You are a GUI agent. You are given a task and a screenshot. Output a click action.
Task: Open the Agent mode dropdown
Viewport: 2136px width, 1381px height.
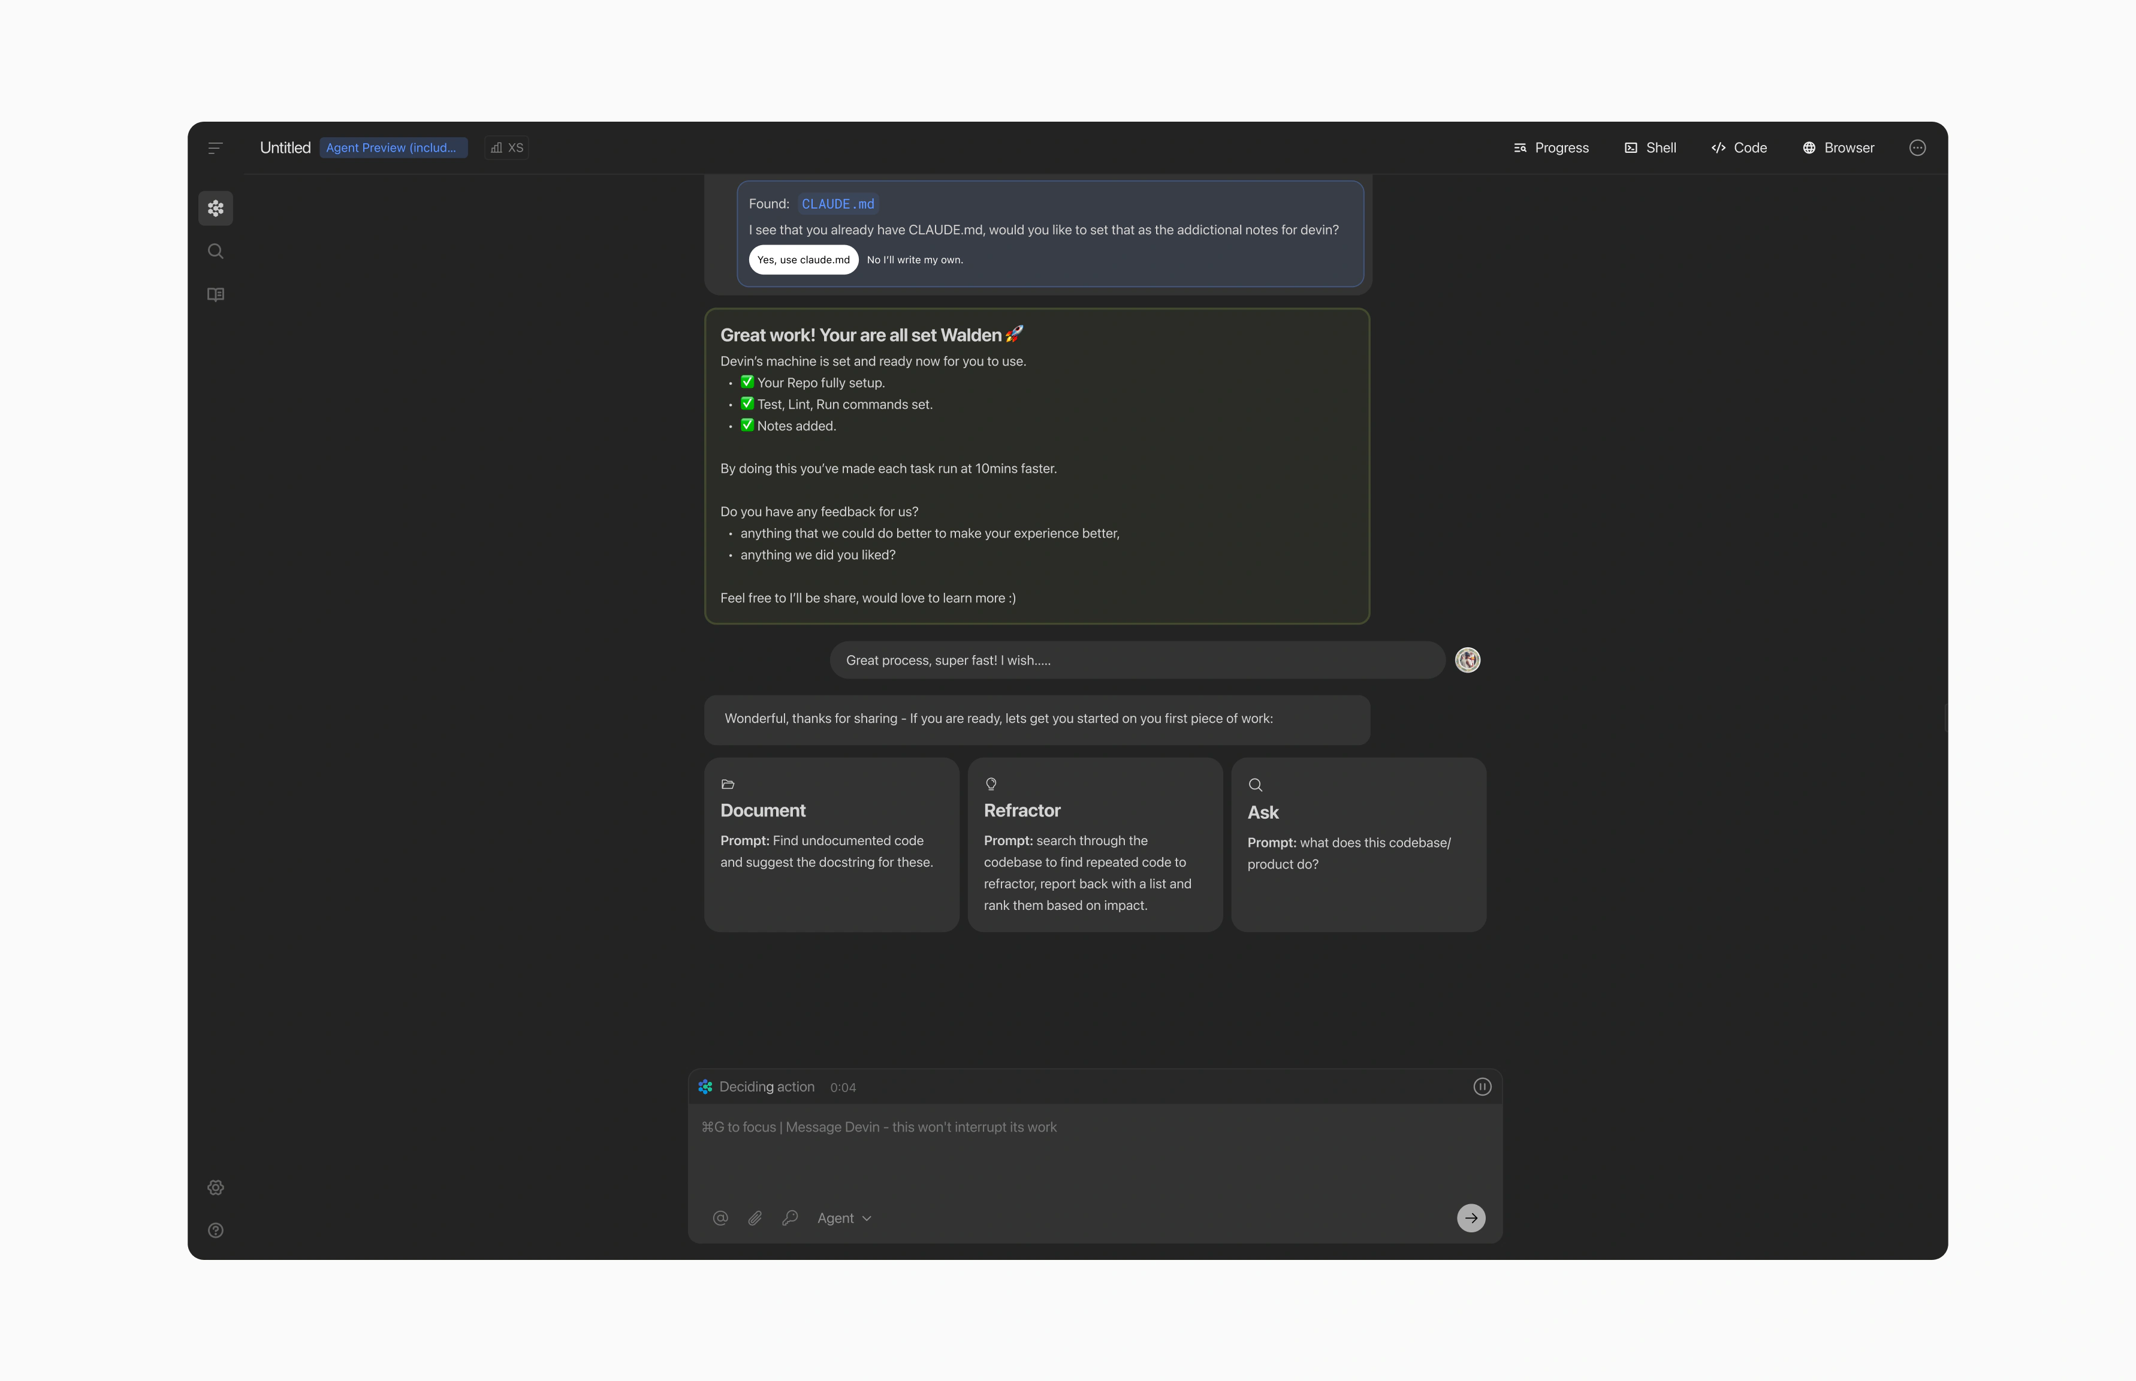pos(843,1218)
